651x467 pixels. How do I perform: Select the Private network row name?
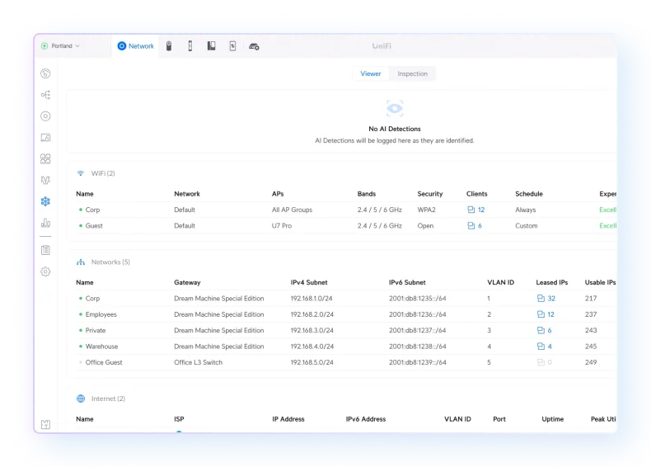(x=96, y=330)
